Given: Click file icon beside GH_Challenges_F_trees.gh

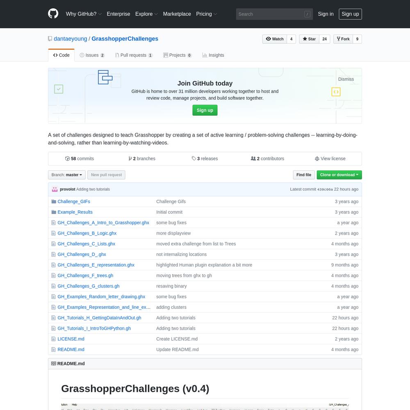Looking at the screenshot, I should coord(53,276).
